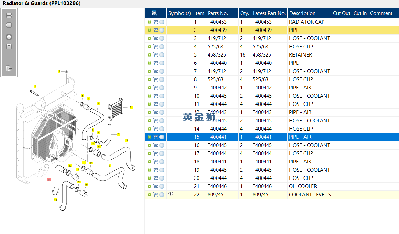The image size is (399, 234).
Task: Click Radiator & Guards (PPL103296) title
Action: pyautogui.click(x=42, y=3)
